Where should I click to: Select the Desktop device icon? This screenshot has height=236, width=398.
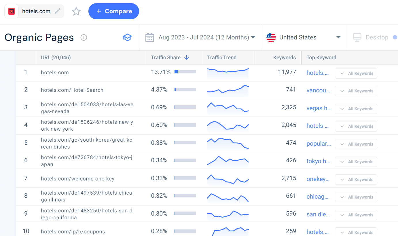[357, 37]
